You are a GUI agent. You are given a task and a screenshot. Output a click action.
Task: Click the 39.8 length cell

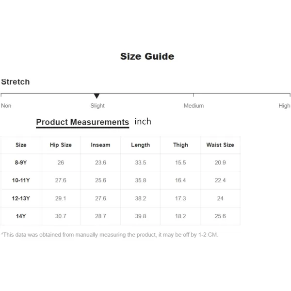tap(141, 216)
